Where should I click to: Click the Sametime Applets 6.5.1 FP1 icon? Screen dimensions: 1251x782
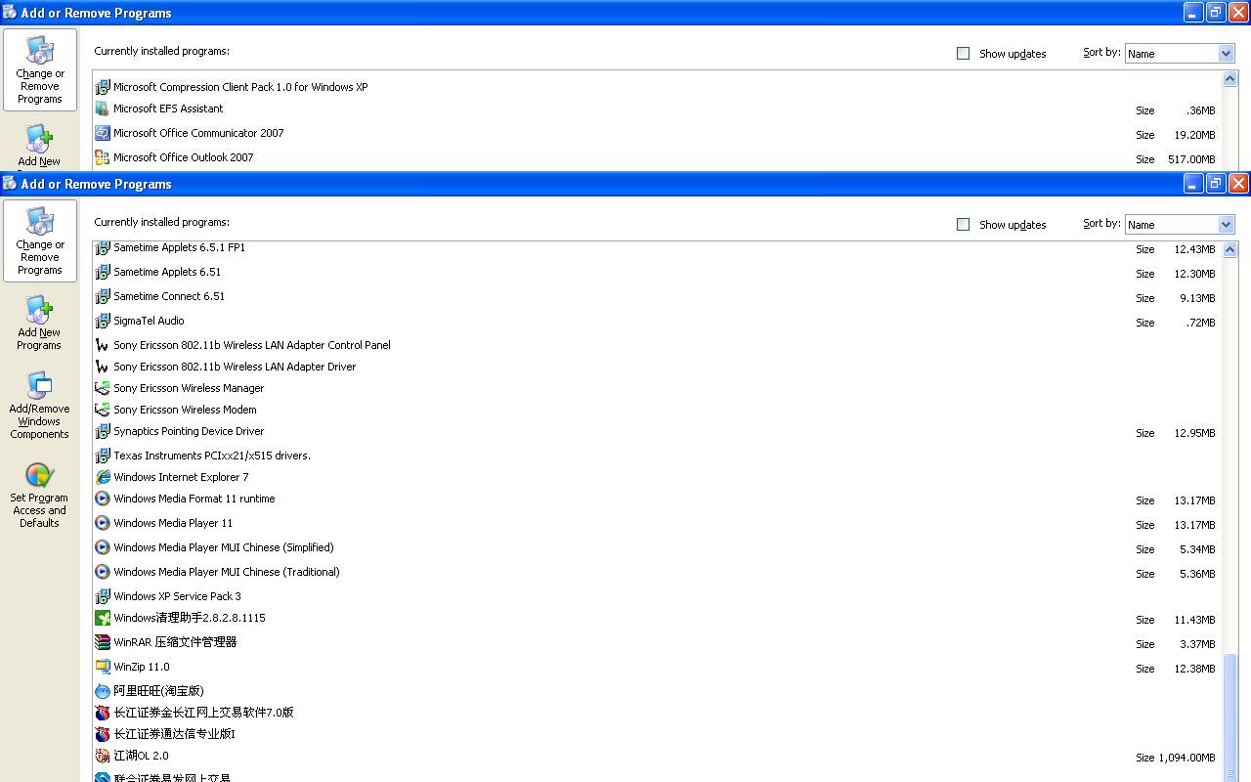click(102, 248)
